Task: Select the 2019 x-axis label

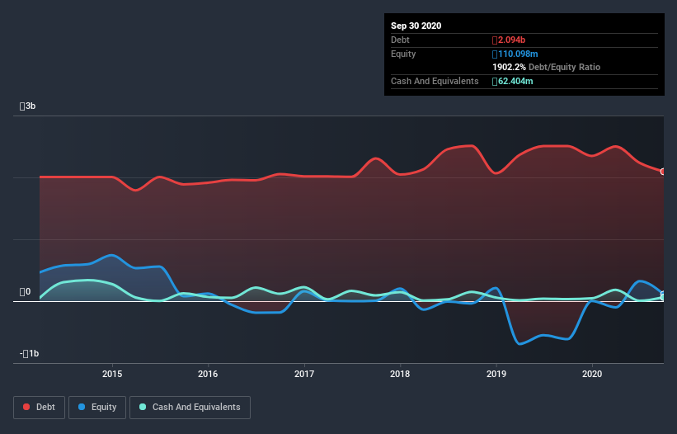Action: (496, 374)
